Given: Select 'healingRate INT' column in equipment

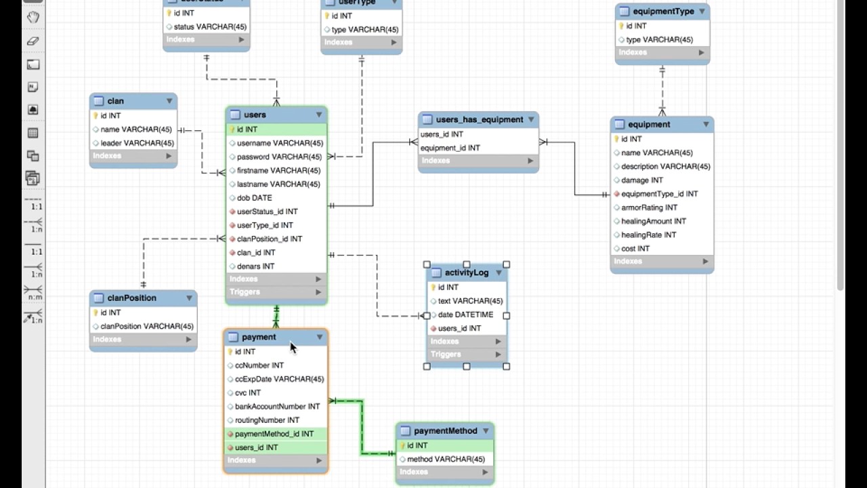Looking at the screenshot, I should pos(662,235).
